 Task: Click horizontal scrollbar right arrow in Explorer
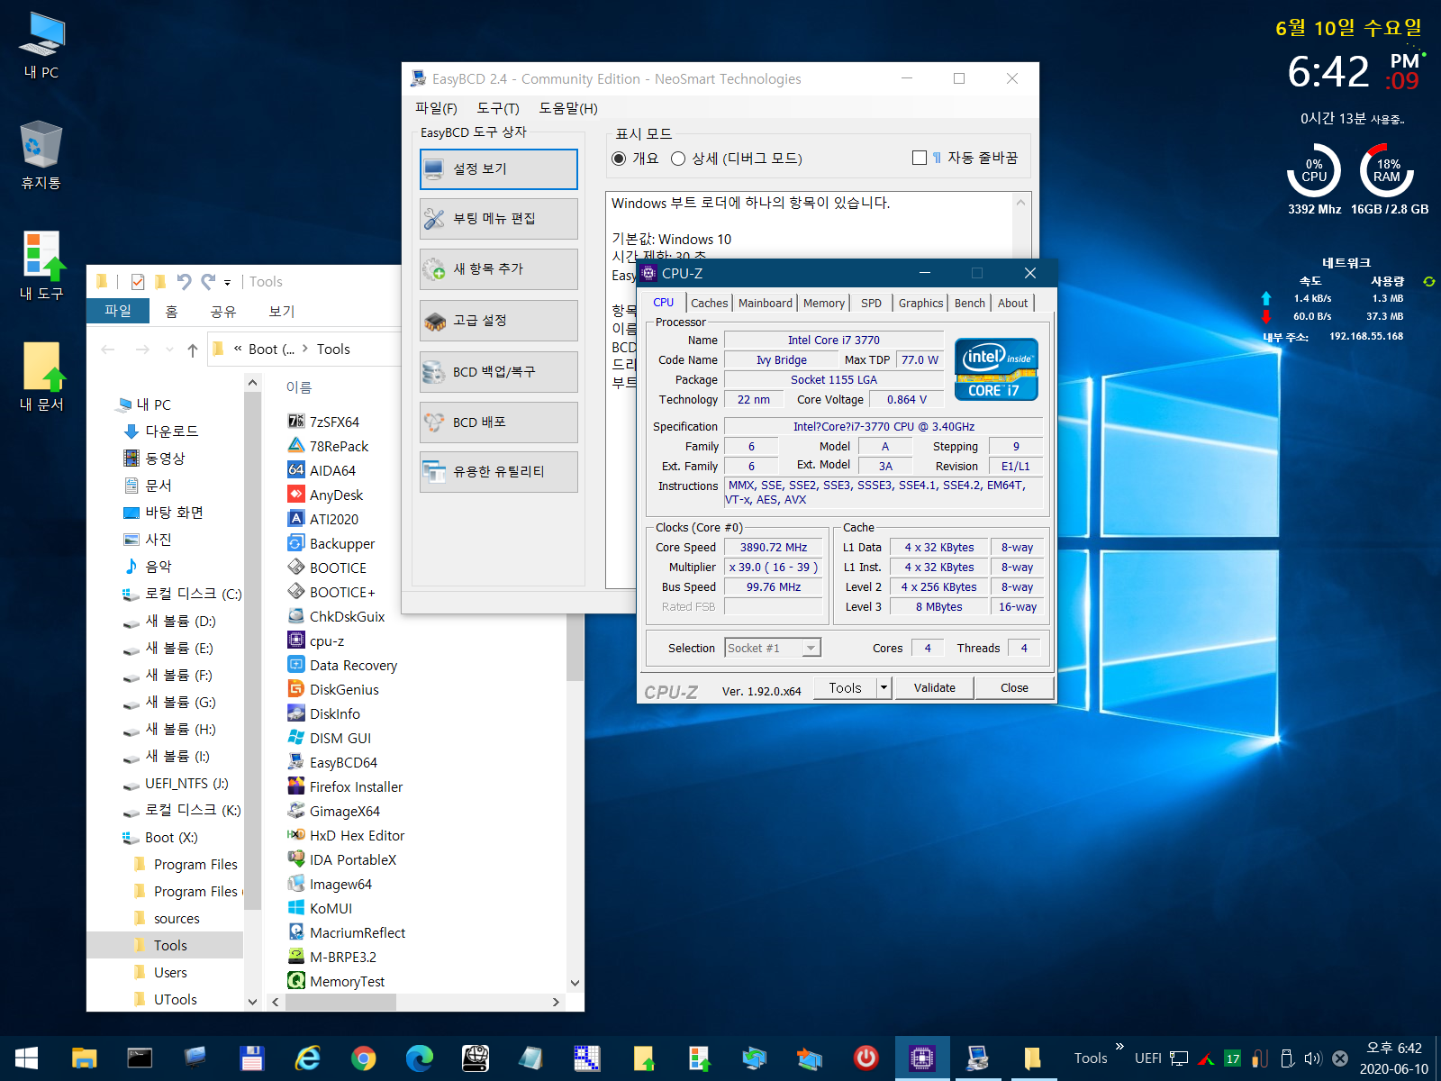point(556,1002)
